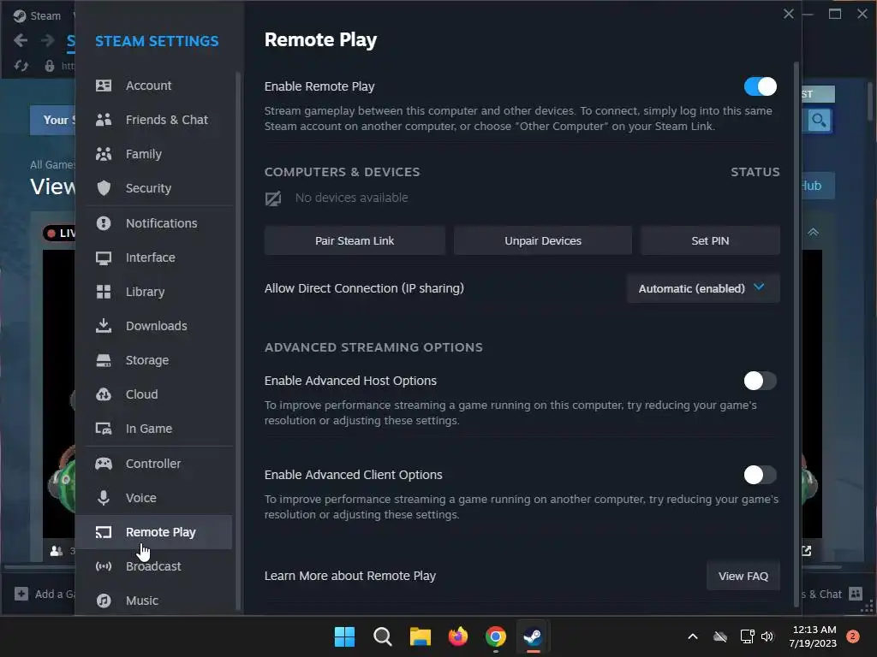Switch to Controller settings
Viewport: 877px width, 657px height.
click(153, 464)
